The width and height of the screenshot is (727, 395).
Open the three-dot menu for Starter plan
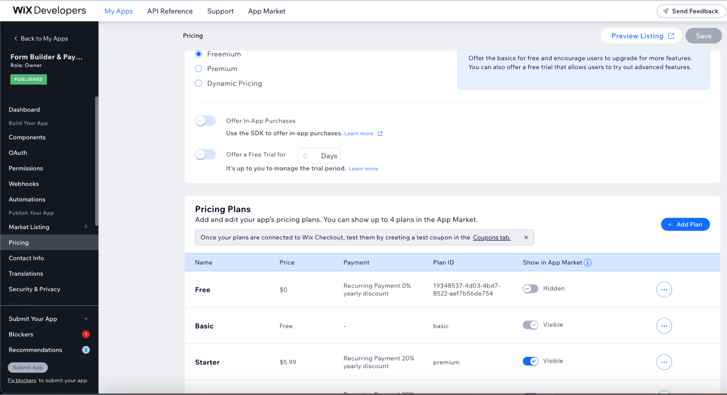pos(664,362)
